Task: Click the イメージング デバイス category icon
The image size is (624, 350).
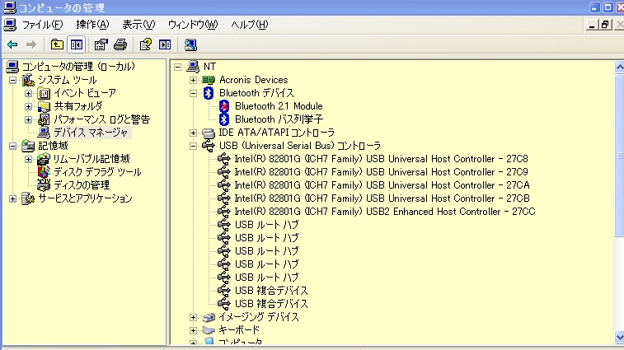Action: point(208,317)
